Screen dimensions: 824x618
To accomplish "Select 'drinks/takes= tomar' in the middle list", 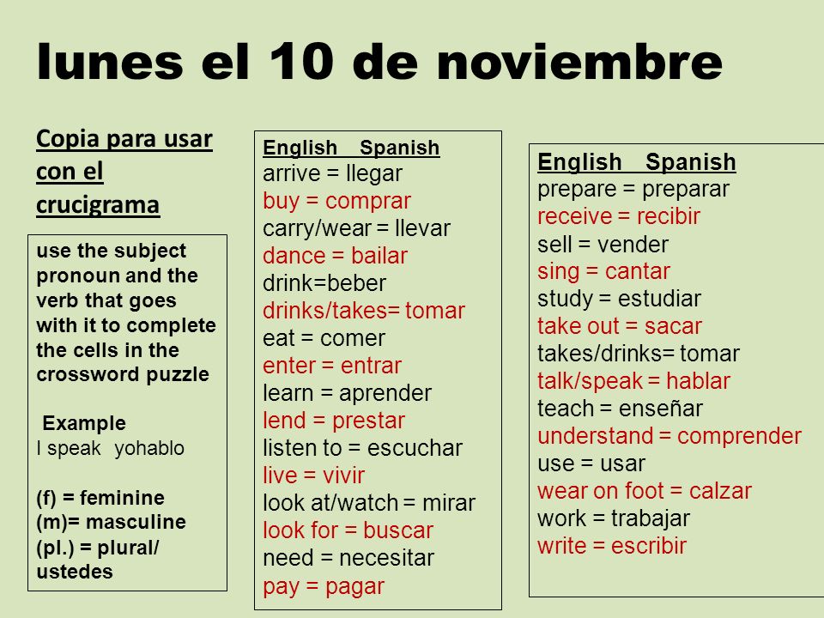I will click(364, 311).
